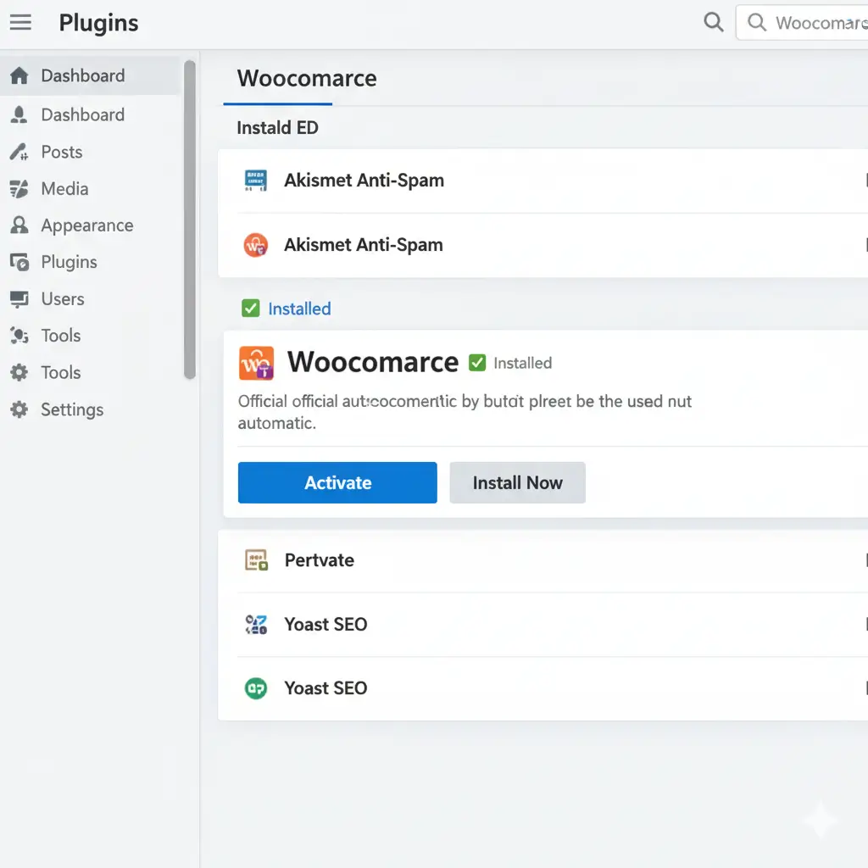This screenshot has height=868, width=868.
Task: Click the Woocomarce plugin logo icon
Action: click(256, 362)
